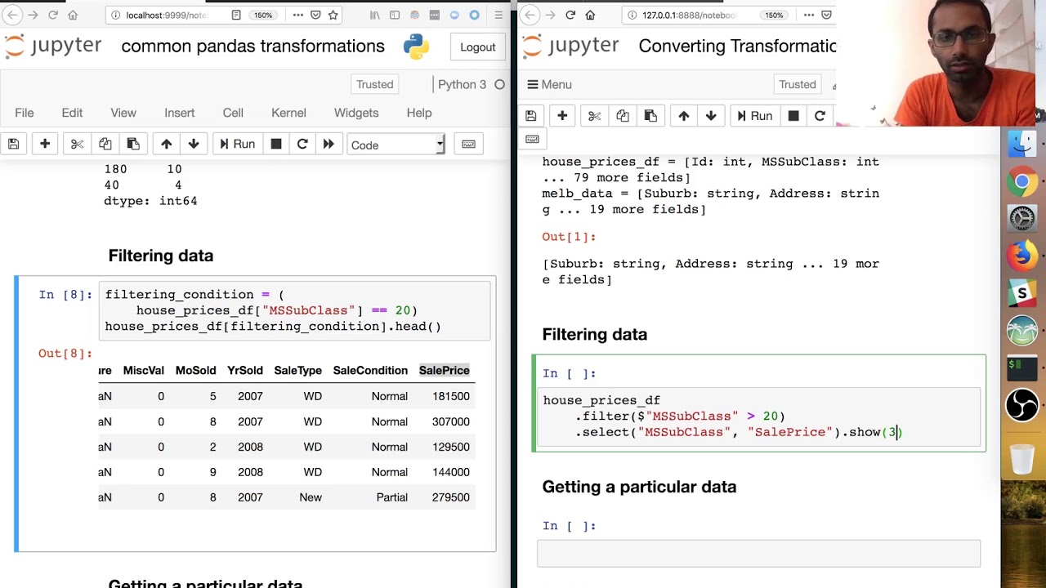The image size is (1046, 588).
Task: Open OBS from the Dock
Action: (x=1022, y=404)
